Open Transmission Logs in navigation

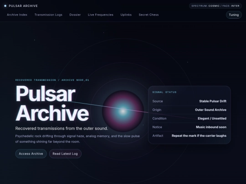point(48,15)
